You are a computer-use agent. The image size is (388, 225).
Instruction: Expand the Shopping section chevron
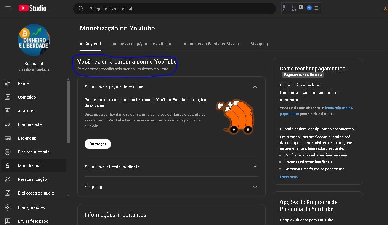point(255,187)
